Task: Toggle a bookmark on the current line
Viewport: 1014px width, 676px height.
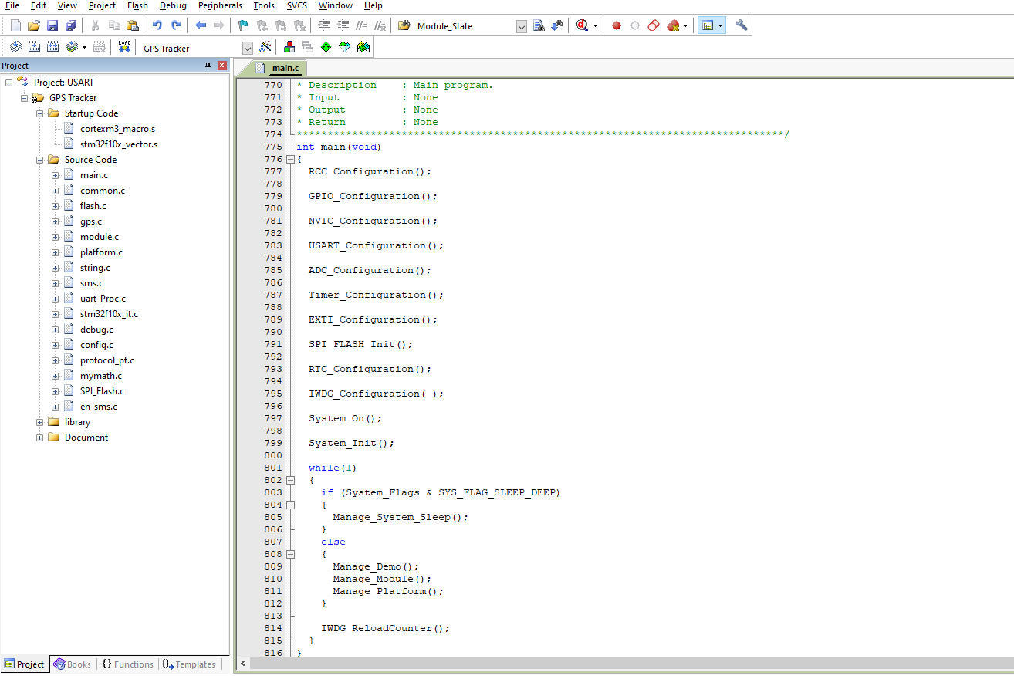Action: click(243, 25)
